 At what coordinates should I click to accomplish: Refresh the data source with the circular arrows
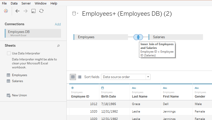pyautogui.click(x=41, y=11)
